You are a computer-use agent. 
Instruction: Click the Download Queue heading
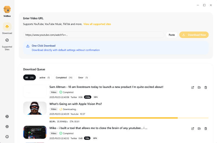coord(34,69)
